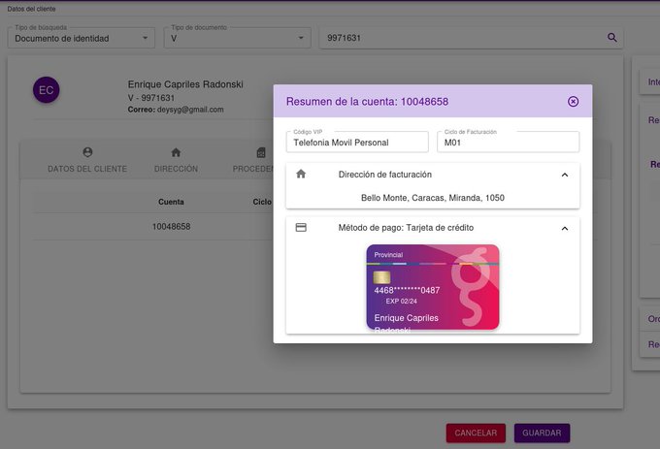Open the Tipo de búsqueda dropdown
Viewport: 660px width, 449px height.
tap(82, 38)
